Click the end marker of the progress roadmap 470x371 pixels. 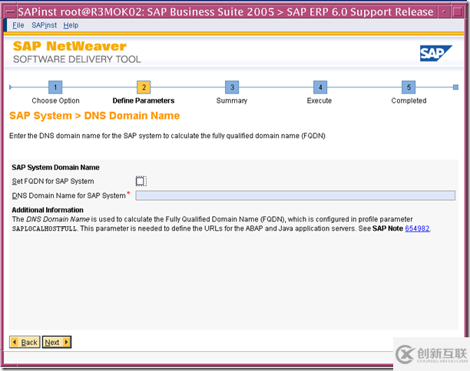(x=455, y=87)
